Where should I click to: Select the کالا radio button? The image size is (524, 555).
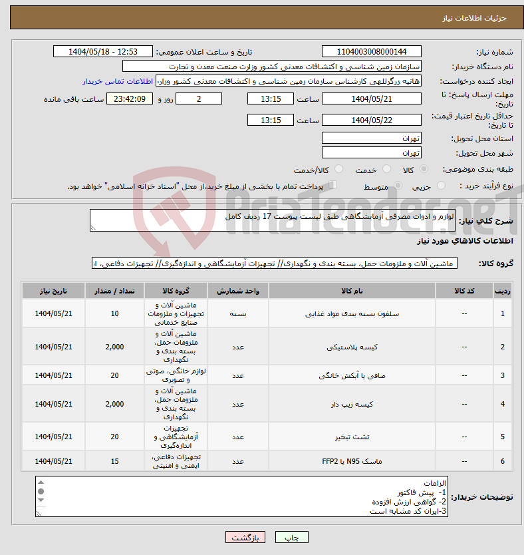423,169
